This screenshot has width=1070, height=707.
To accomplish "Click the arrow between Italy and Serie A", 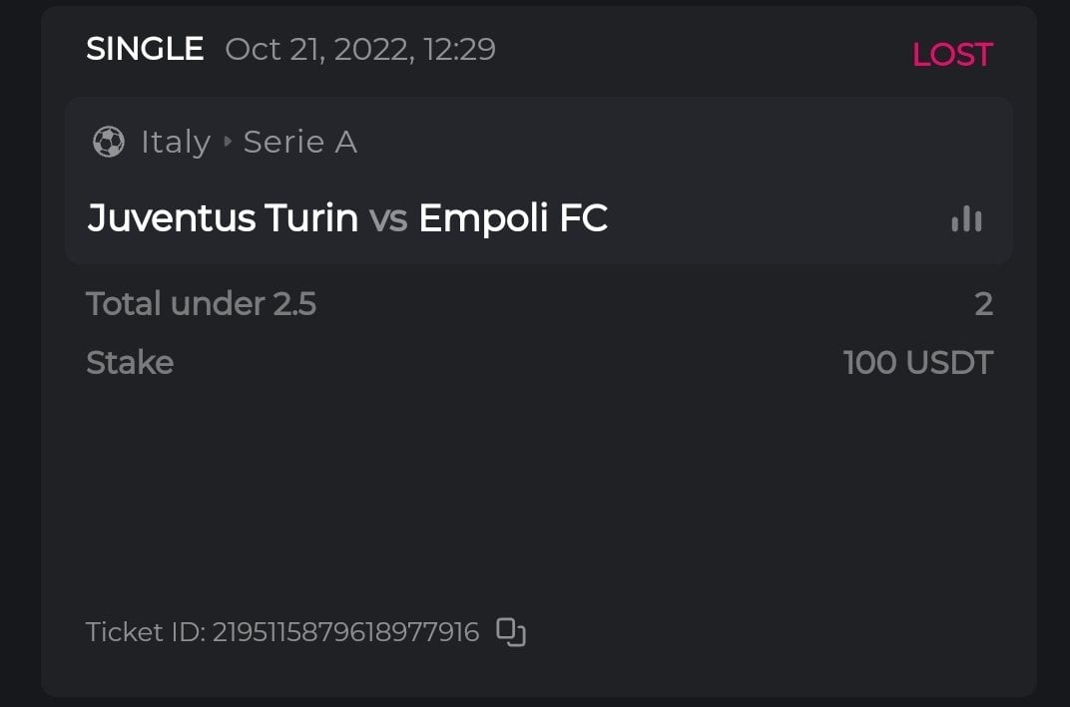I will 227,143.
